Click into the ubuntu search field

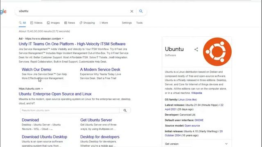coord(74,11)
